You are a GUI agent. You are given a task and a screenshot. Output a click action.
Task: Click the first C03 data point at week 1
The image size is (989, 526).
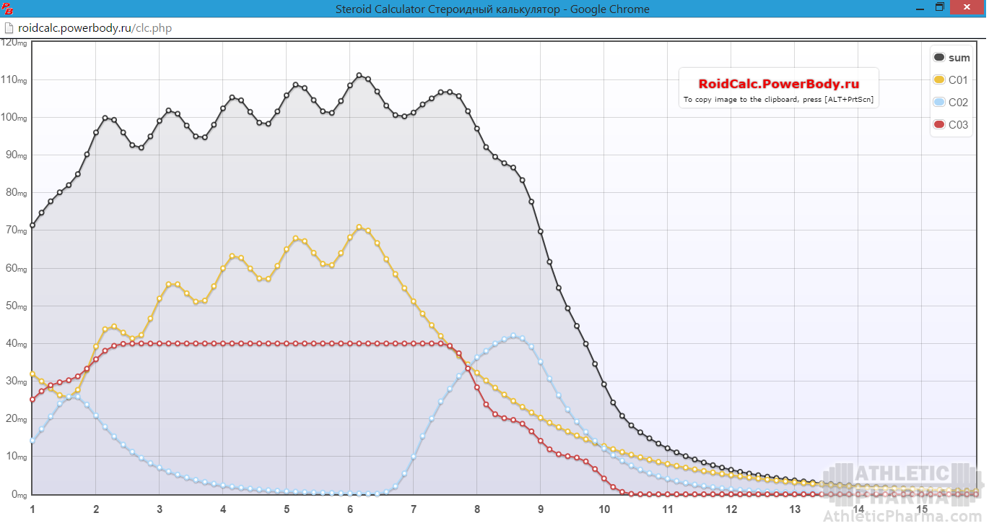point(32,400)
